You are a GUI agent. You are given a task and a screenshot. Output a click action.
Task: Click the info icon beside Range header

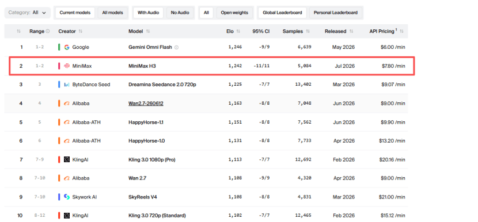pyautogui.click(x=48, y=32)
